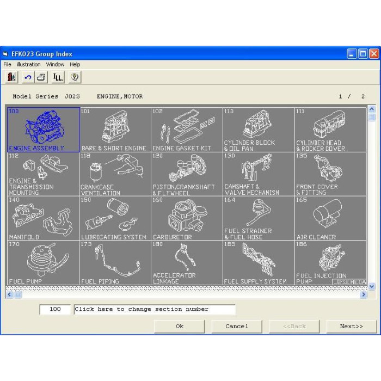Select the 170 Fuel Pump group
The image size is (381, 381).
pos(43,262)
